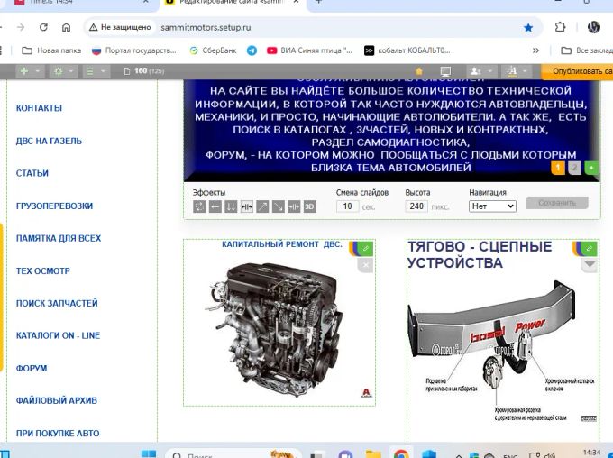Viewport: 613px width, 458px height.
Task: Click the Смена слайдов seconds input field
Action: (x=347, y=206)
